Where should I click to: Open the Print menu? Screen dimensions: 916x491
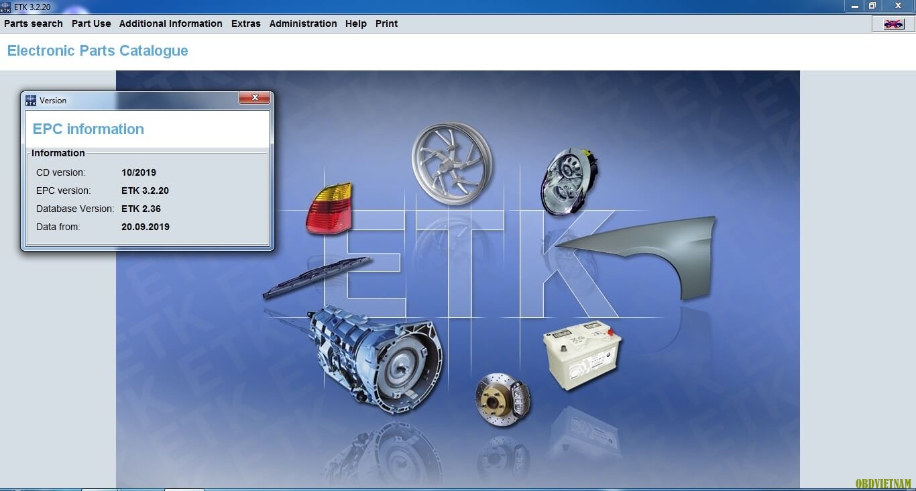386,23
